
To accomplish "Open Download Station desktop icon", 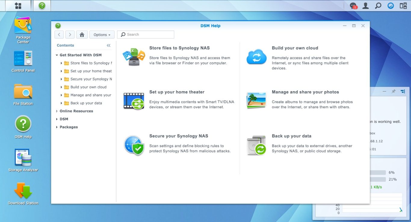I will click(23, 194).
